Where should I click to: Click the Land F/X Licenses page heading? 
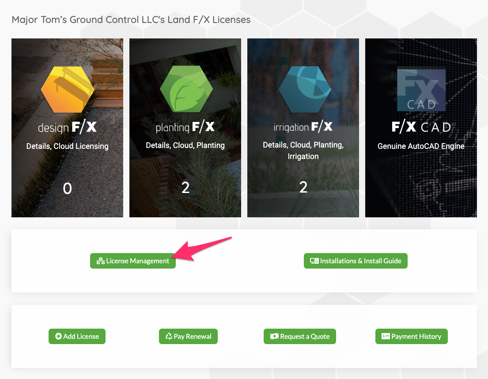point(131,19)
